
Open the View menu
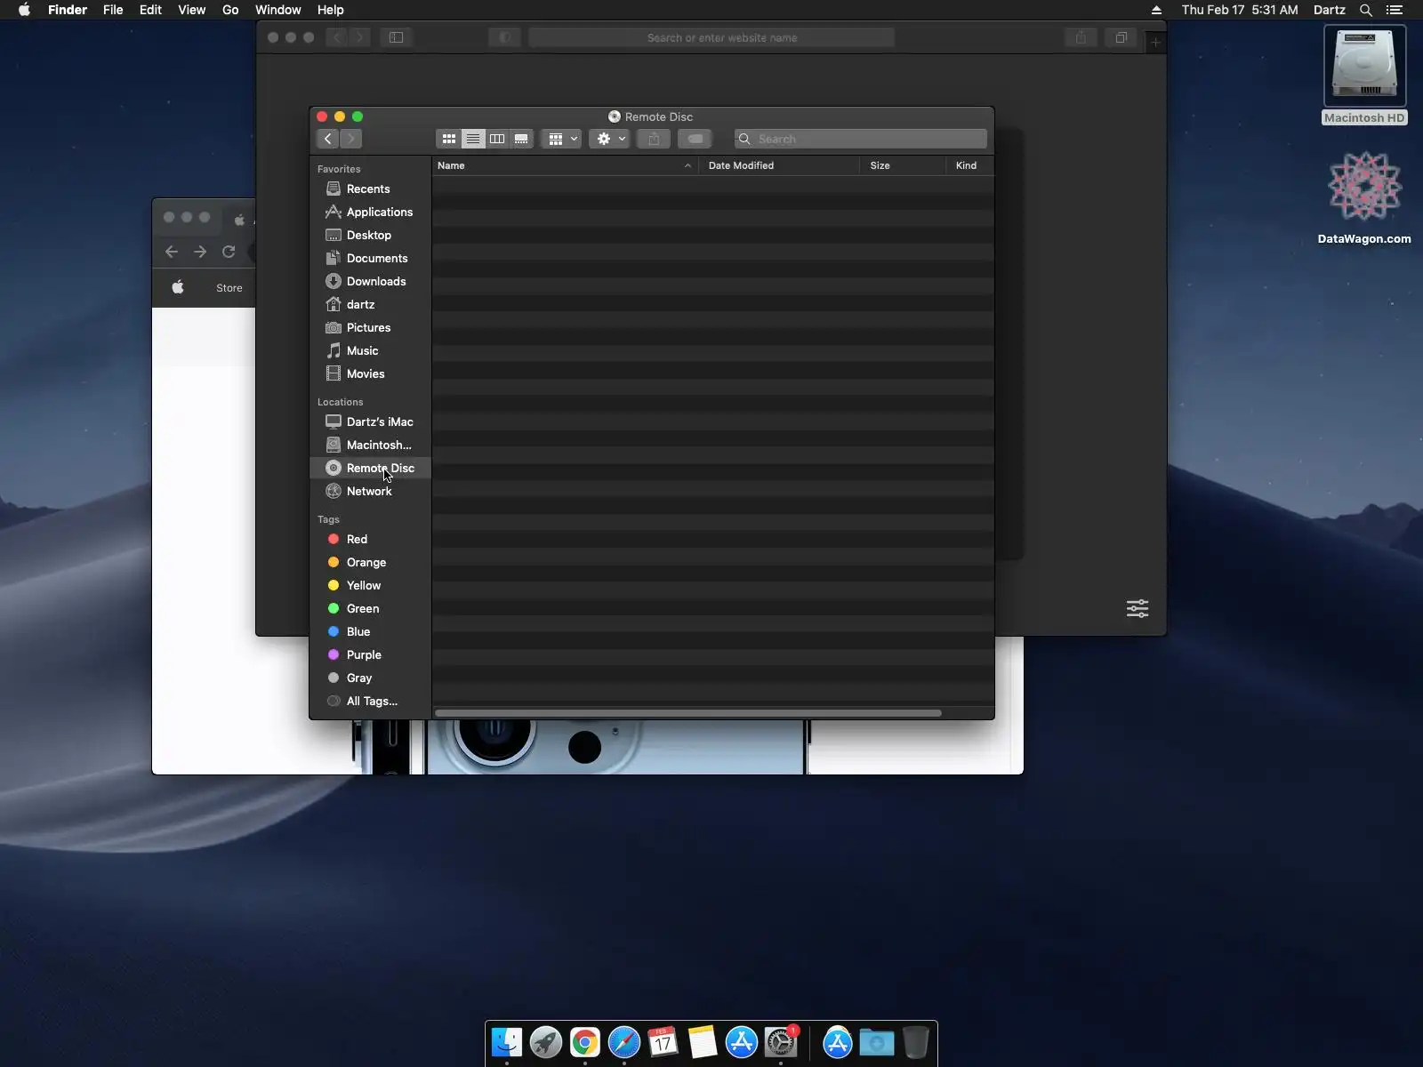coord(191,10)
